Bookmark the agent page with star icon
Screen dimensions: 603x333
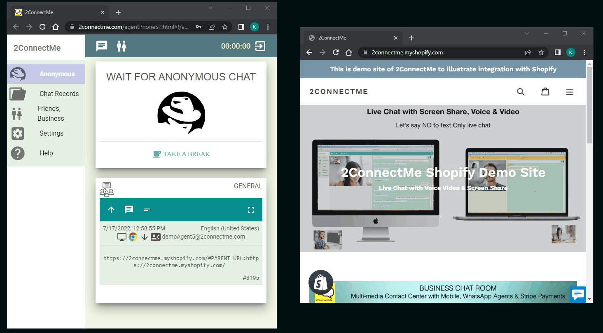pos(225,27)
